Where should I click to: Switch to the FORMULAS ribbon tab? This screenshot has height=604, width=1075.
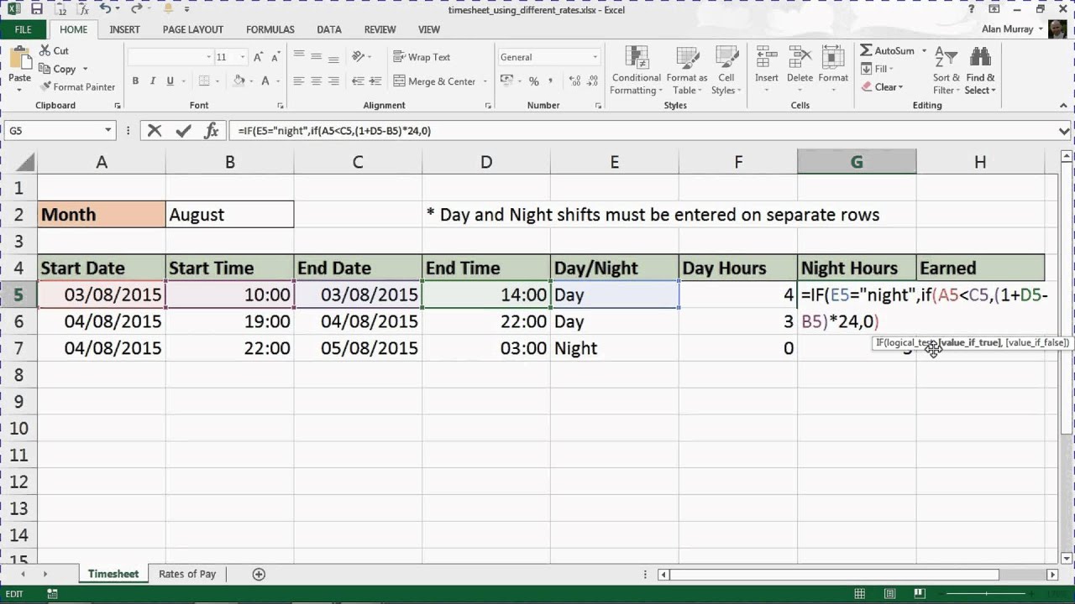[x=270, y=29]
